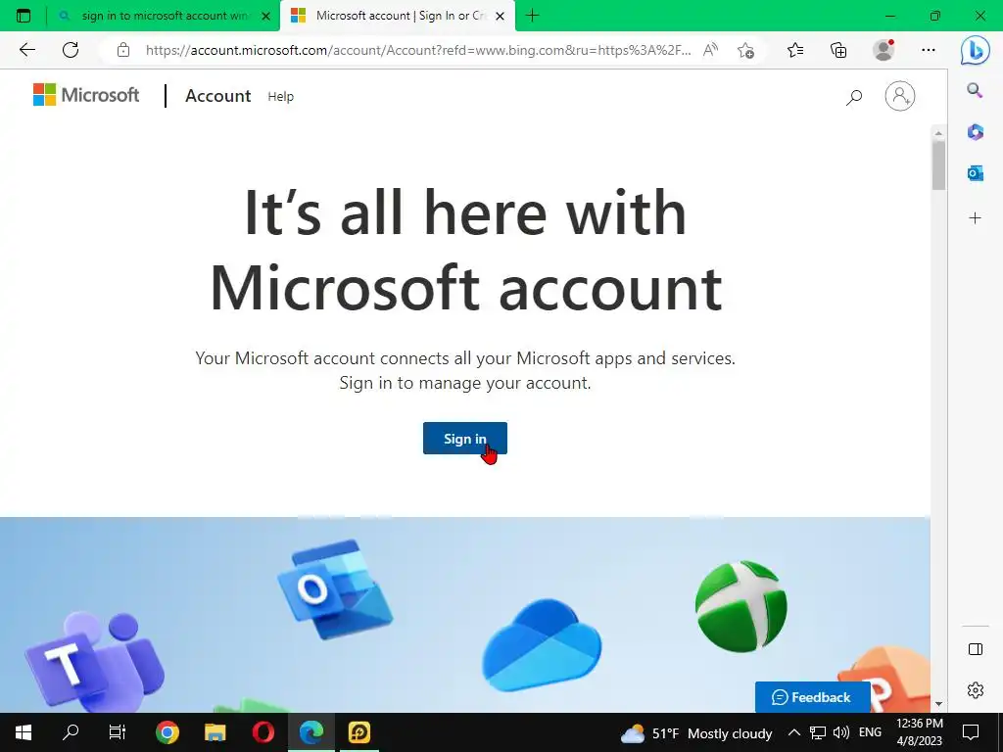Open network tray icon
Screen dimensions: 1003x752
[x=818, y=732]
